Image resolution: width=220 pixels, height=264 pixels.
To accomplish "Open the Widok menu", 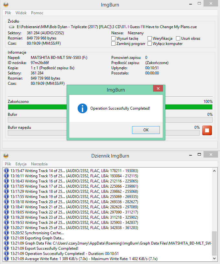I will click(21, 13).
